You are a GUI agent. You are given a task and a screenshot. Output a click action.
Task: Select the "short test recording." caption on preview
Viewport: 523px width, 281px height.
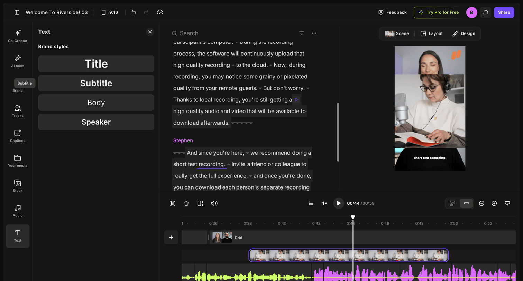pyautogui.click(x=430, y=158)
